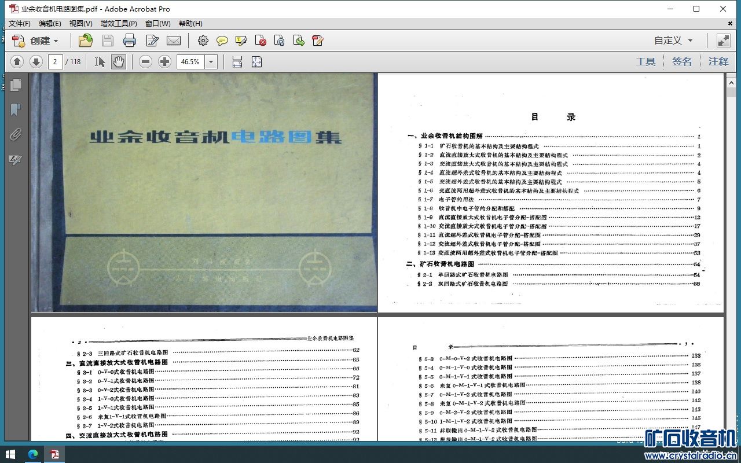The width and height of the screenshot is (741, 463).
Task: Open the 文件(F) menu
Action: 19,24
